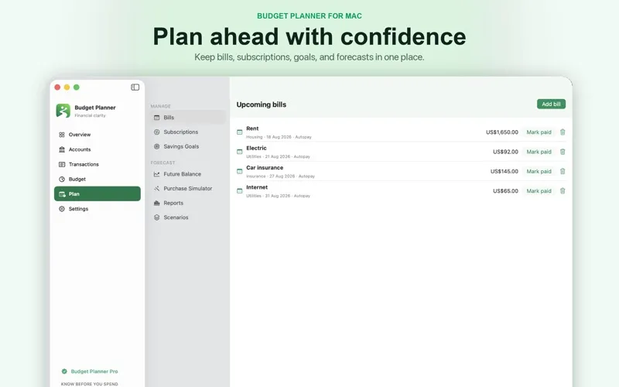Select the Rent bill name
The height and width of the screenshot is (387, 619).
252,128
